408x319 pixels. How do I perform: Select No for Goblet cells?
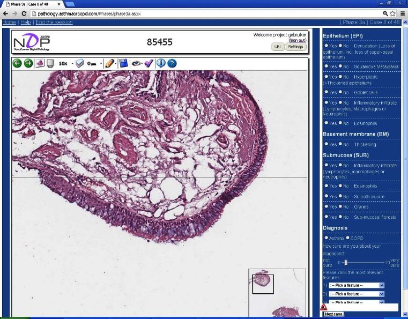(340, 92)
